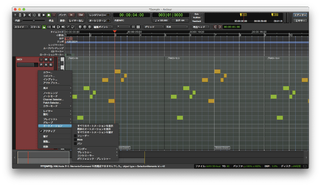Screen dimensions: 321x186
Task: Open Patch Selector... menu entry
Action: click(x=55, y=103)
